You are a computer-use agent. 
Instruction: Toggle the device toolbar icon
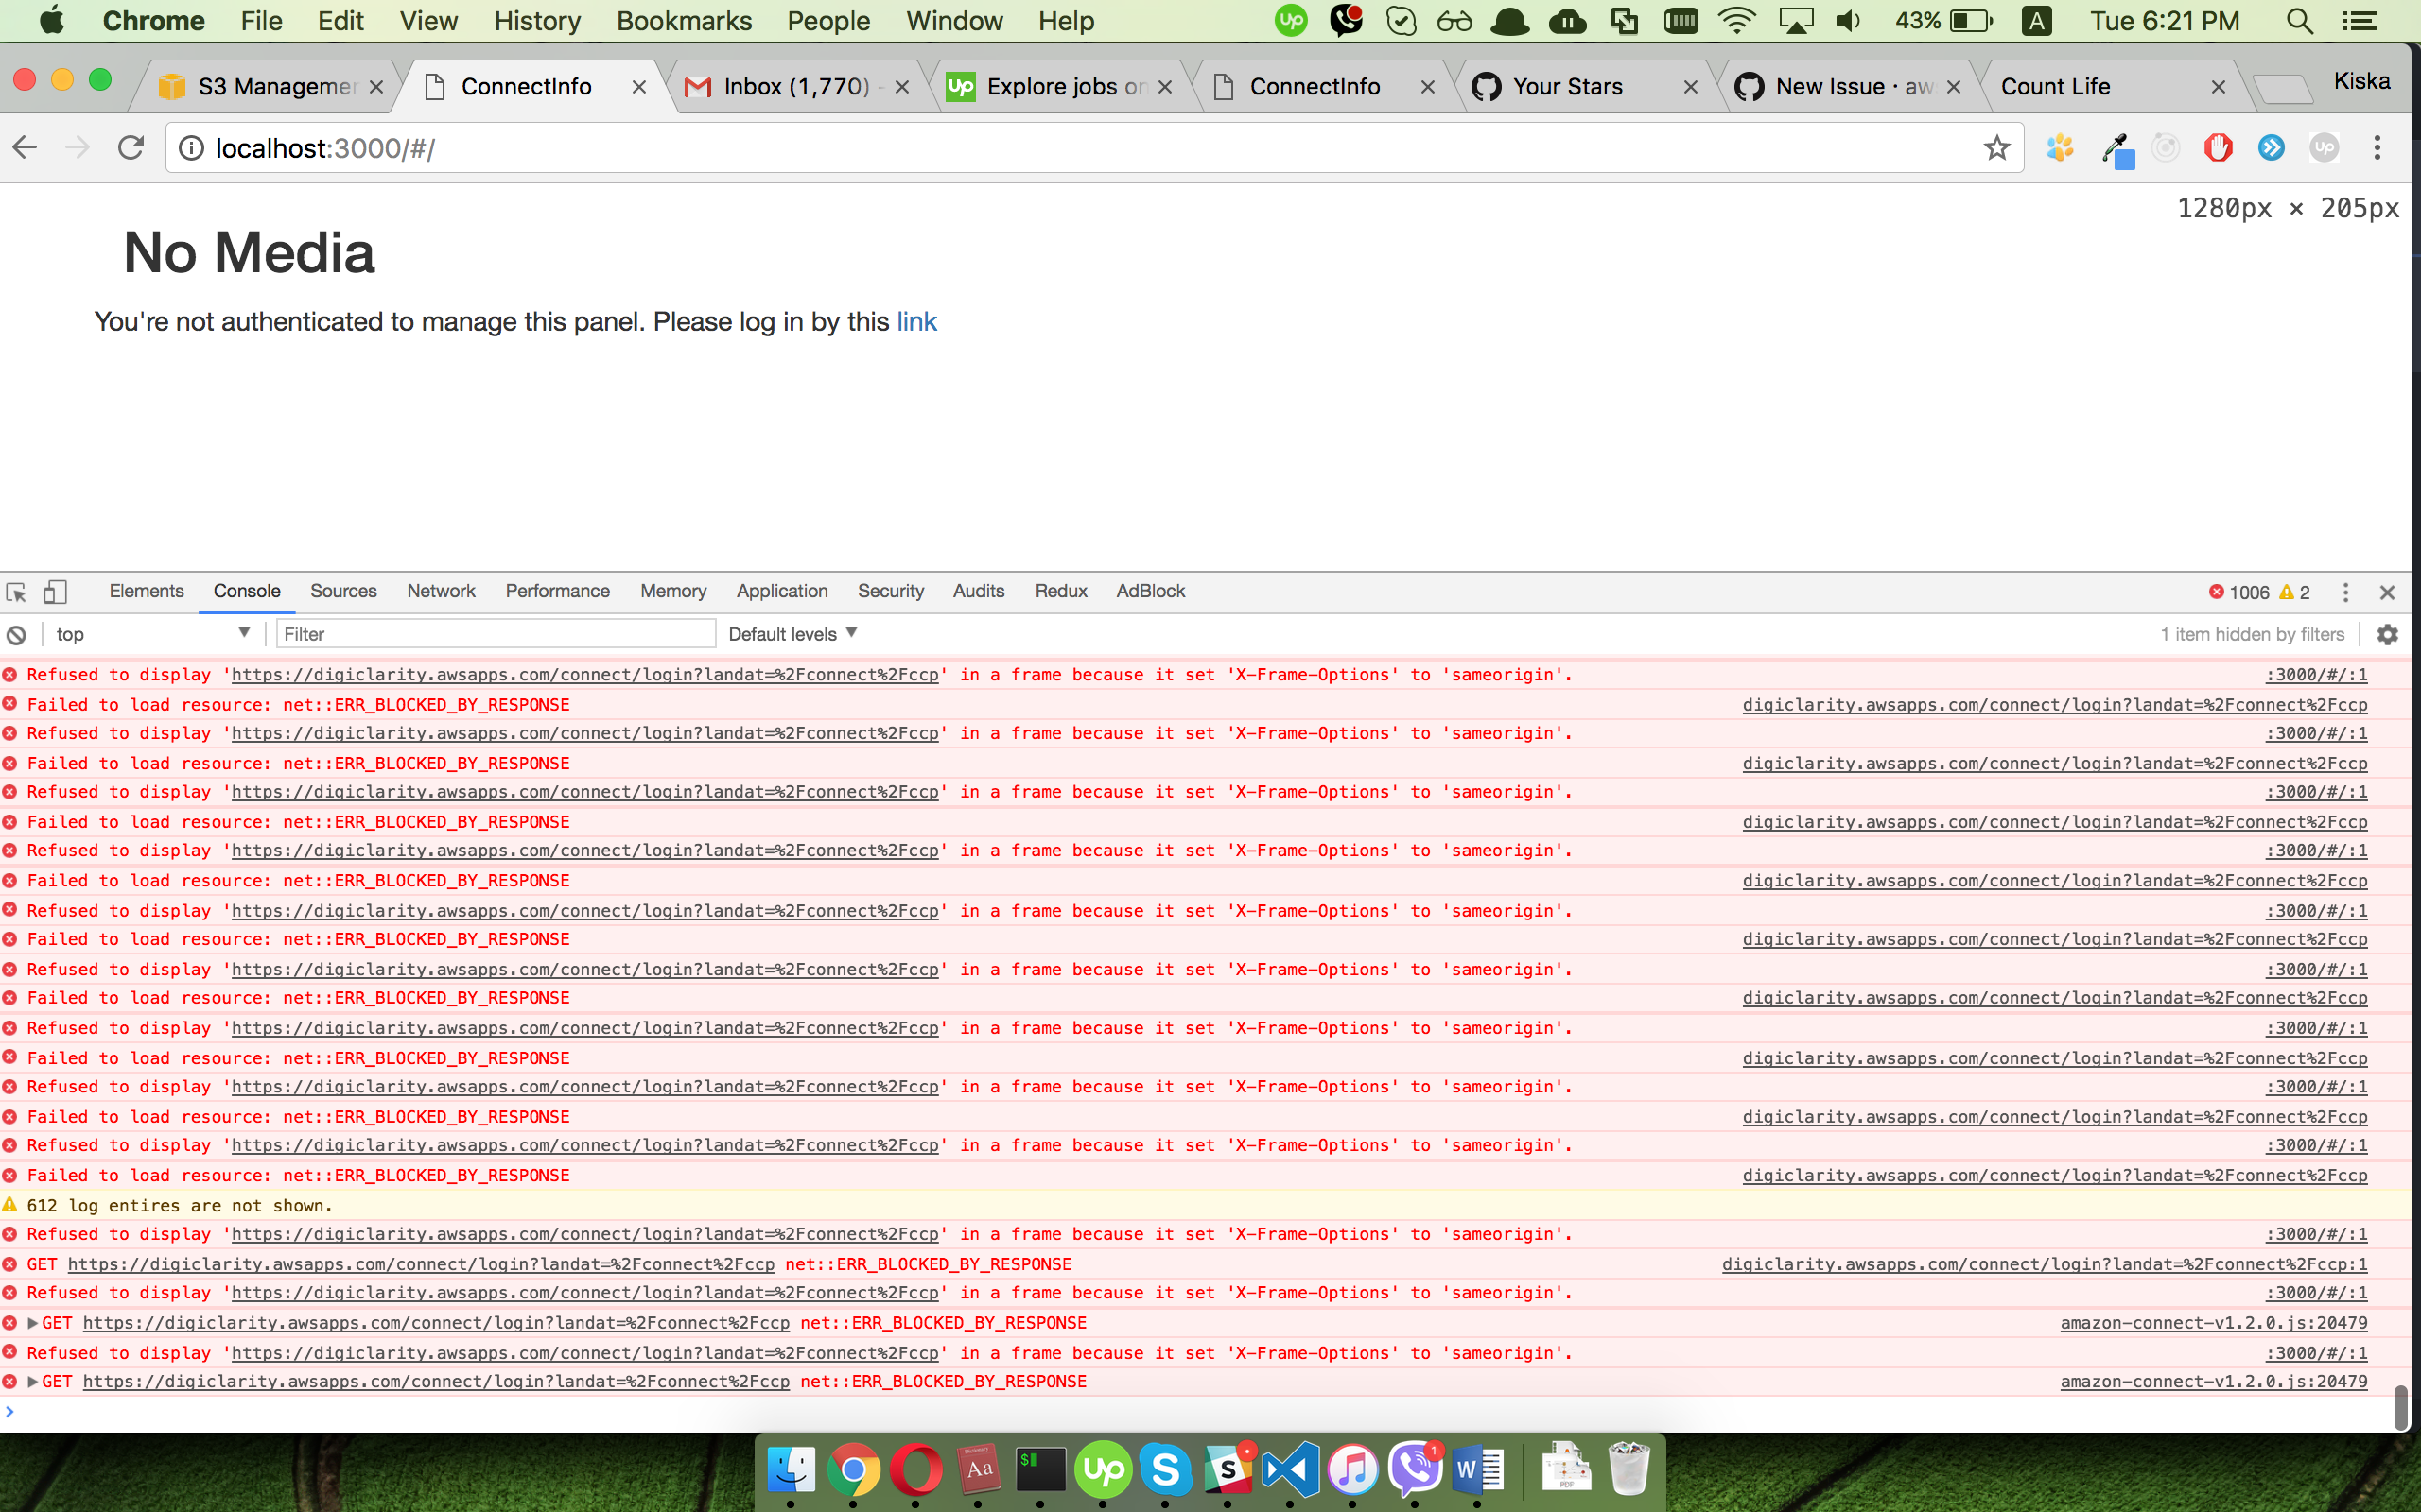(55, 592)
